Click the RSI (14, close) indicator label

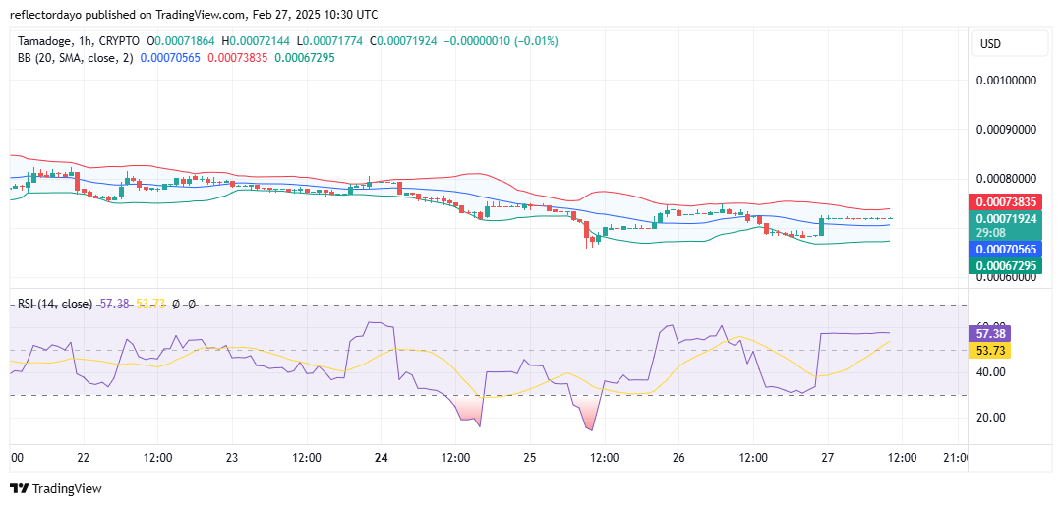[55, 305]
